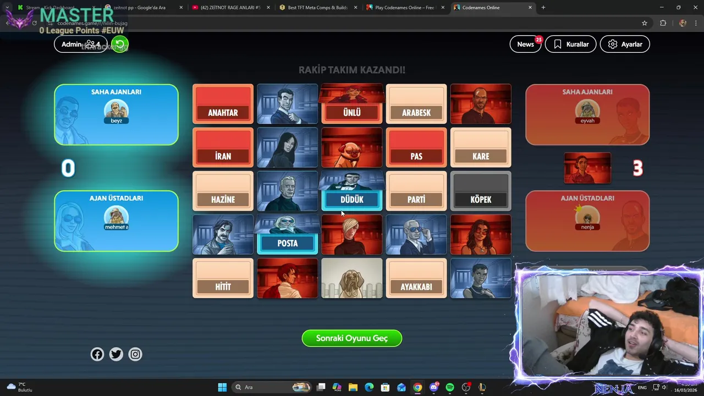Viewport: 704px width, 396px height.
Task: Select the HAZİNE word card
Action: tap(223, 191)
